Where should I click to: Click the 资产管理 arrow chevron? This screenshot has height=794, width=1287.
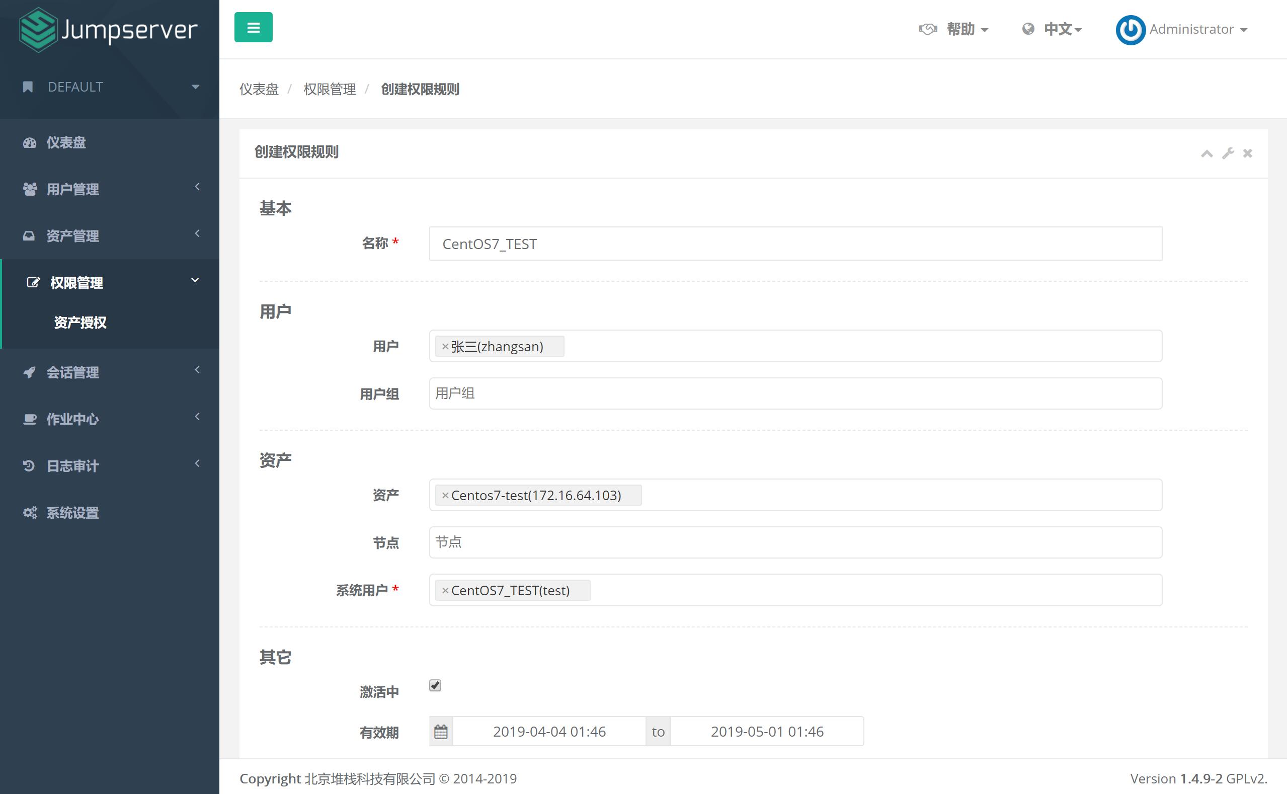(x=197, y=233)
